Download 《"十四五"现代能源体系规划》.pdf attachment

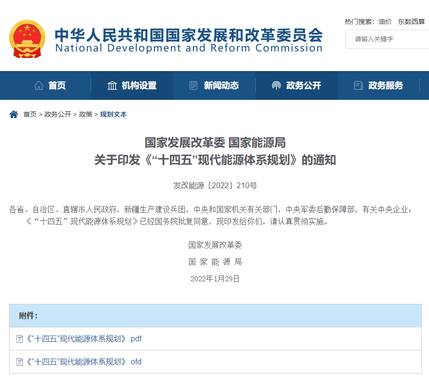point(84,339)
